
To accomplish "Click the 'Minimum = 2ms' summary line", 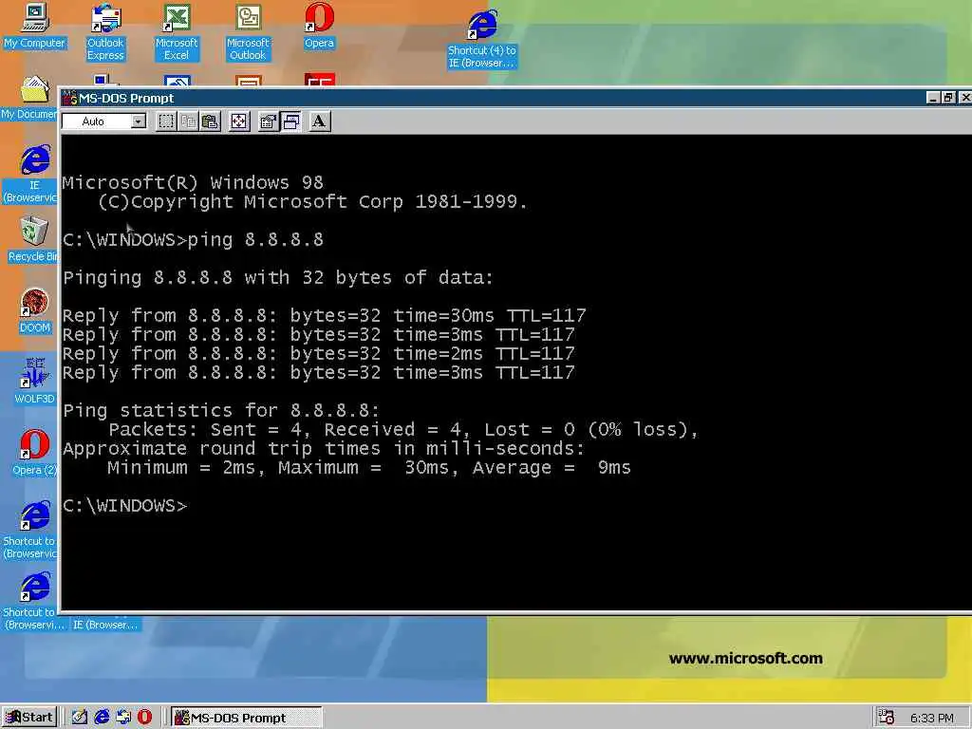I will tap(369, 468).
